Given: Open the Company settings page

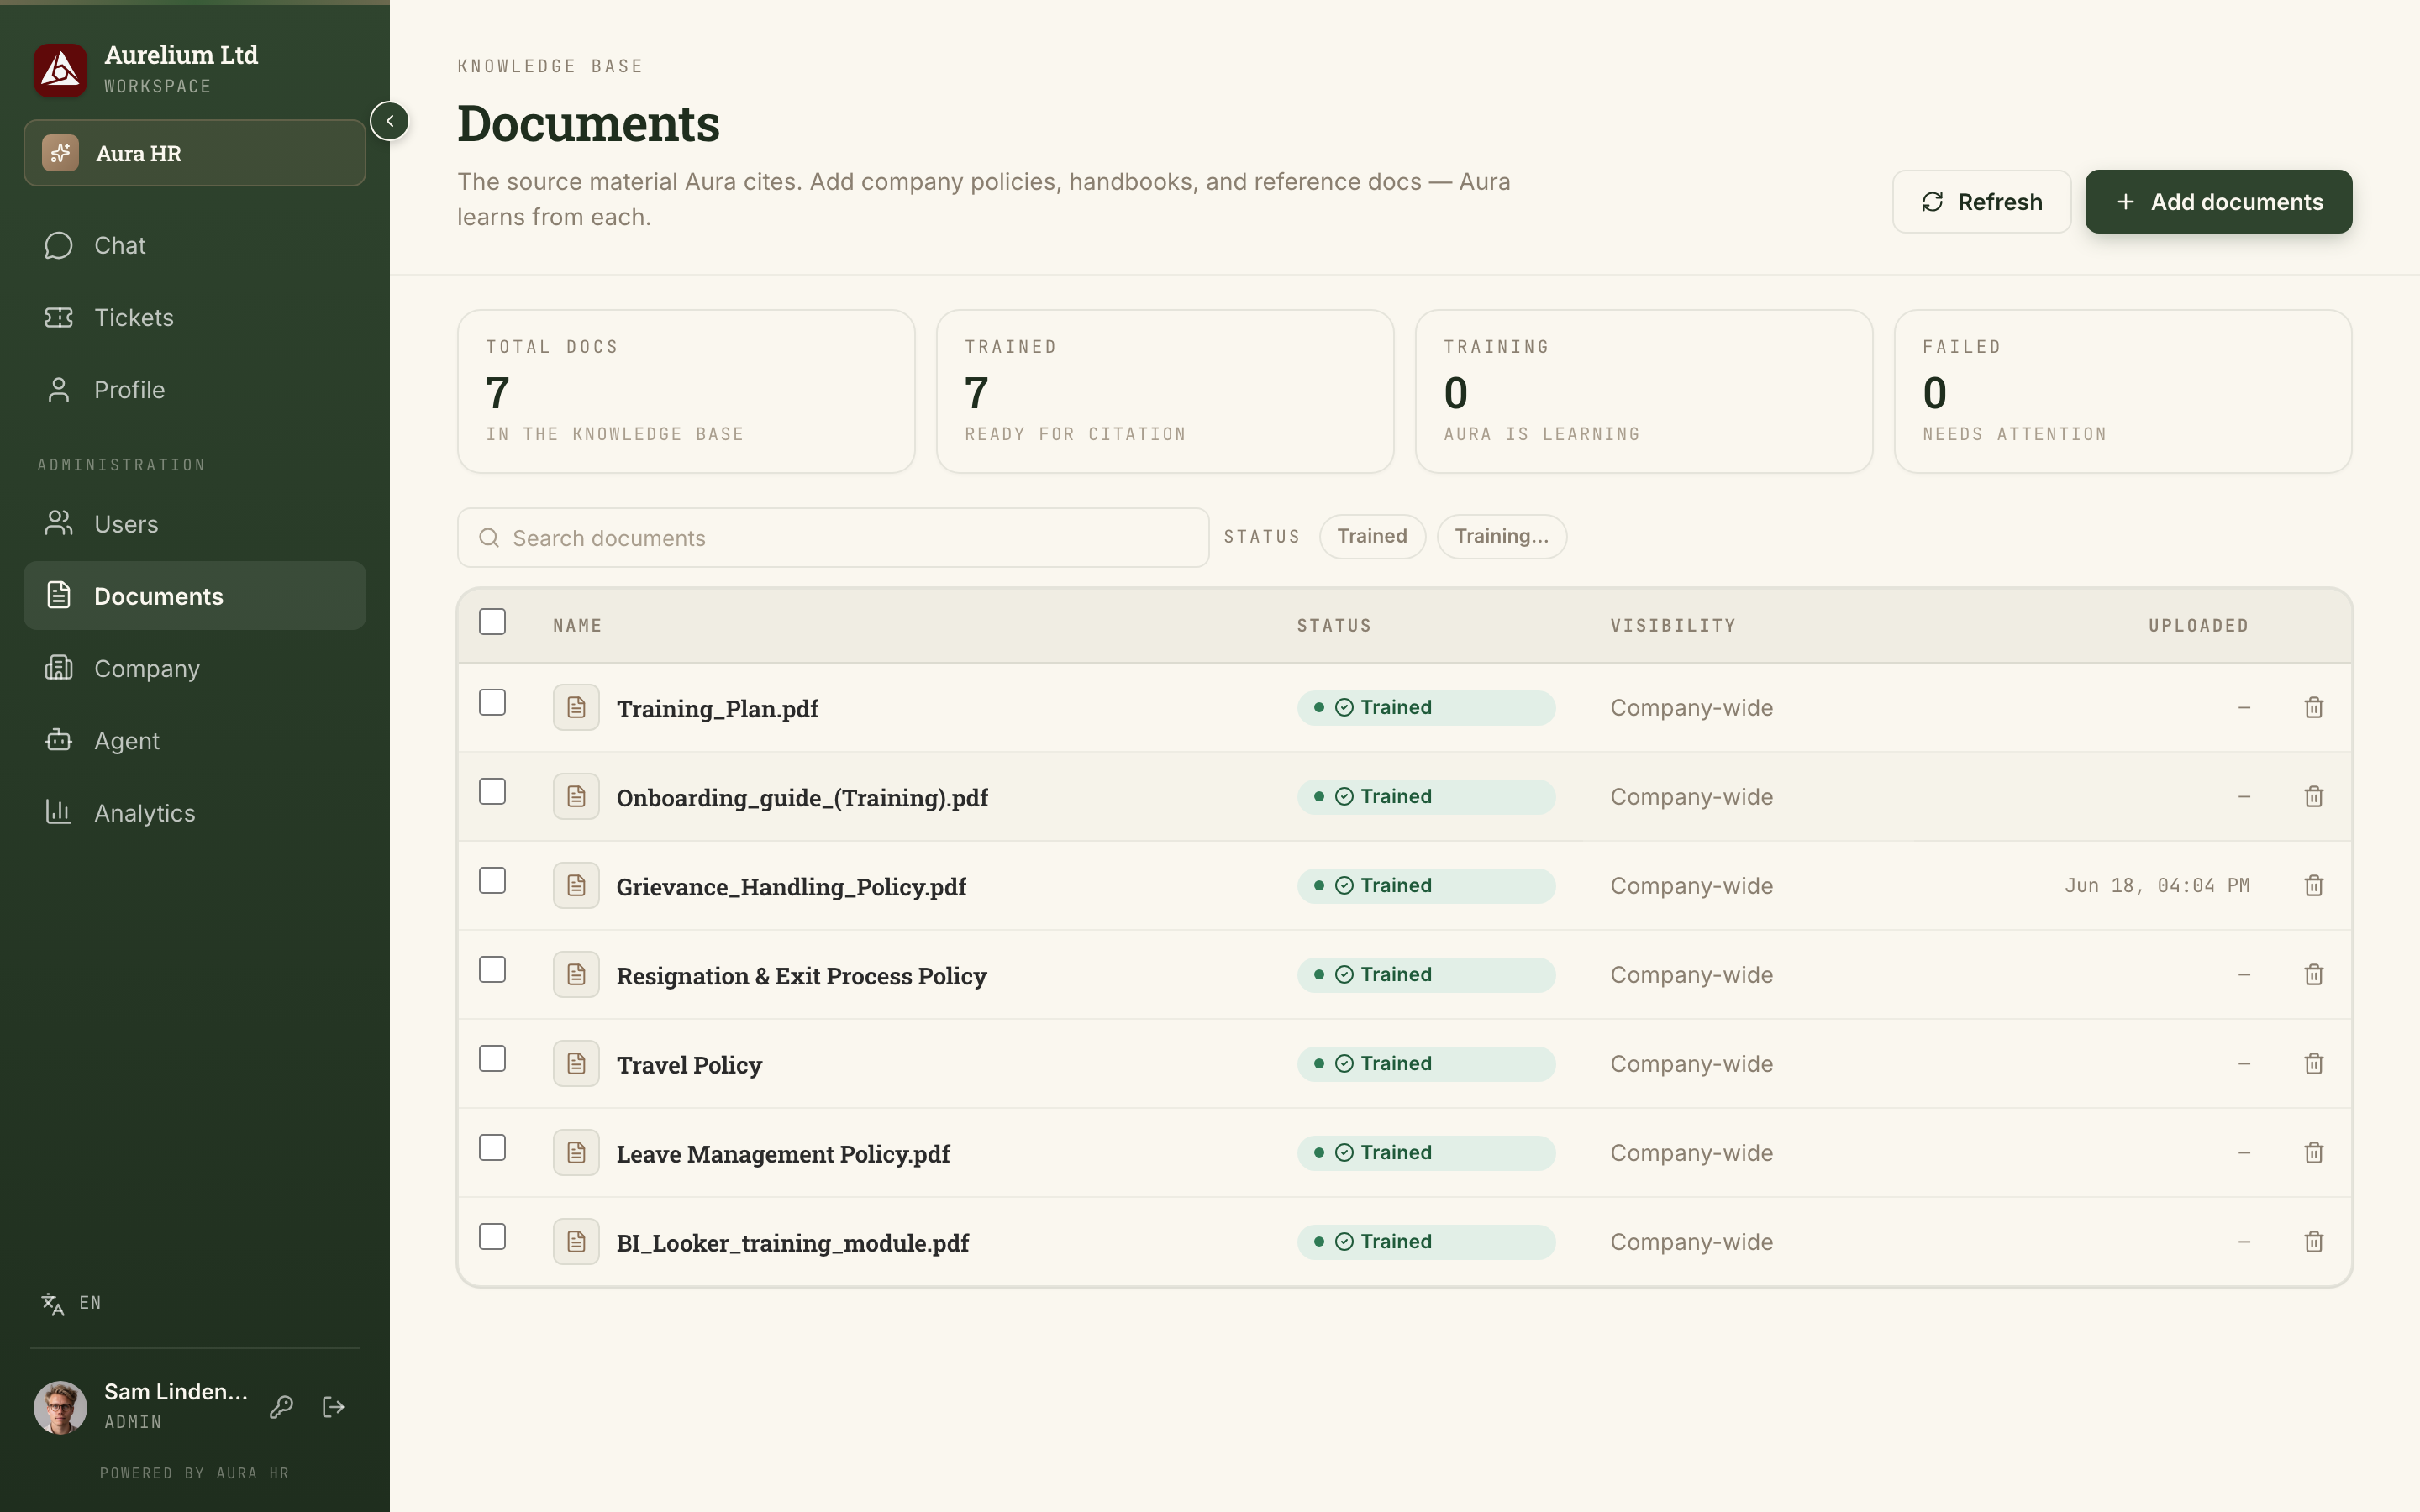Looking at the screenshot, I should 195,668.
